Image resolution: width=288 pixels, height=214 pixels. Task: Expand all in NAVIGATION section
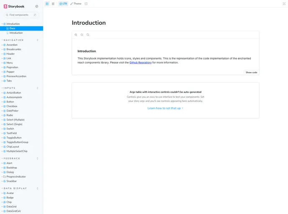point(38,40)
